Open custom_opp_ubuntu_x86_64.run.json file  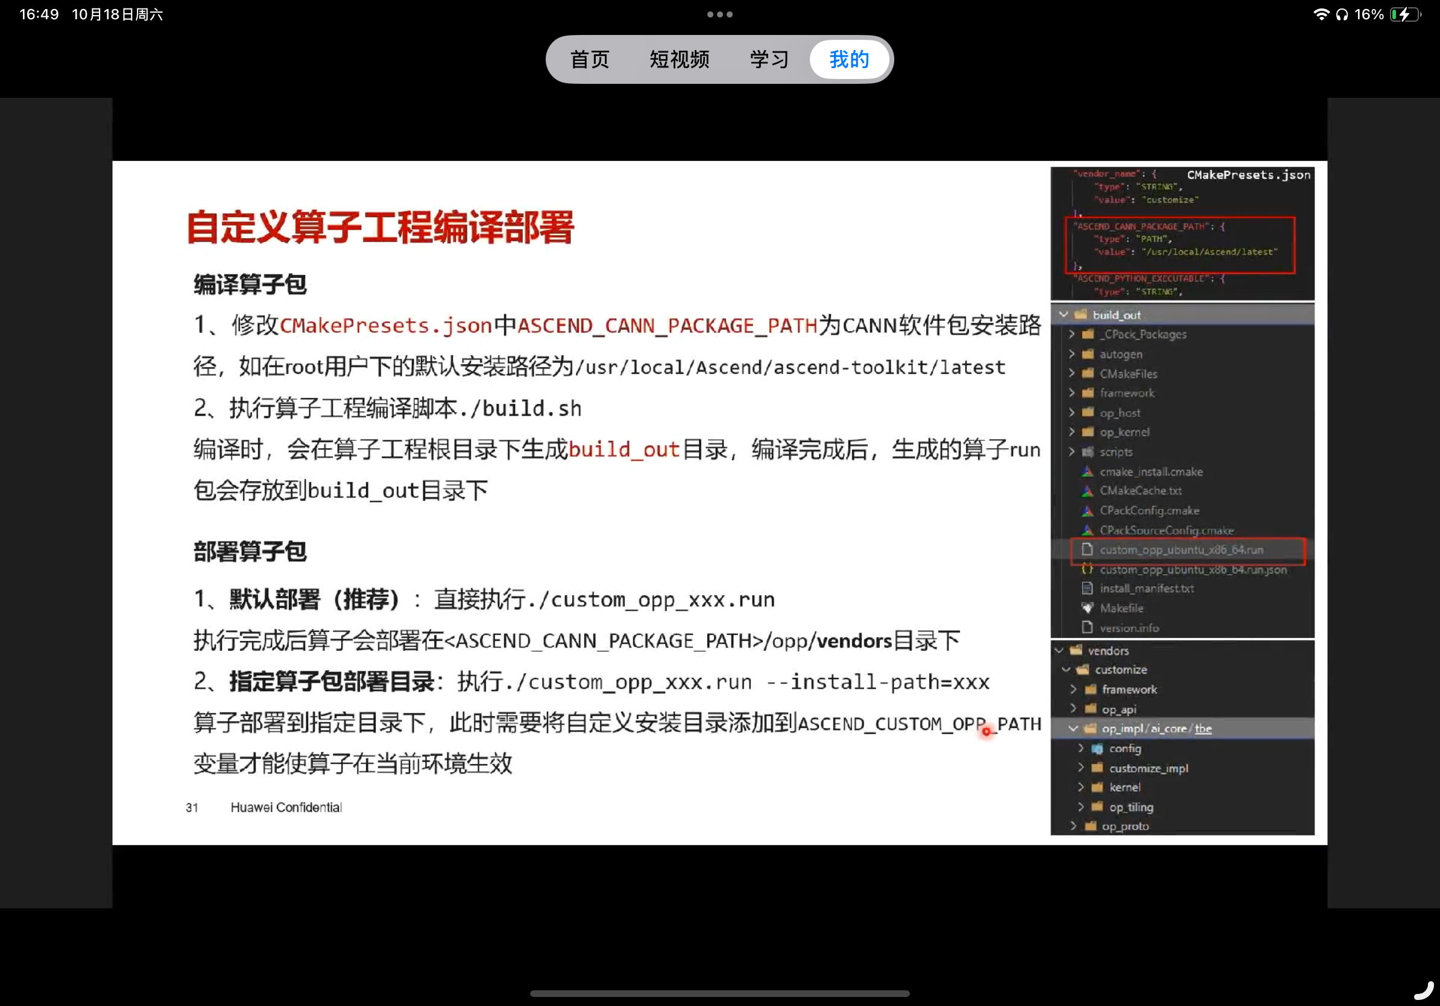point(1192,569)
